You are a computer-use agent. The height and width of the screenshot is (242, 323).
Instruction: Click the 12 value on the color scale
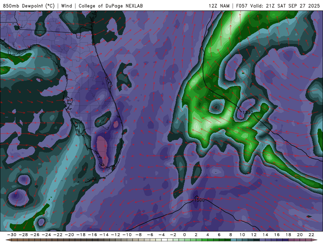(254, 235)
